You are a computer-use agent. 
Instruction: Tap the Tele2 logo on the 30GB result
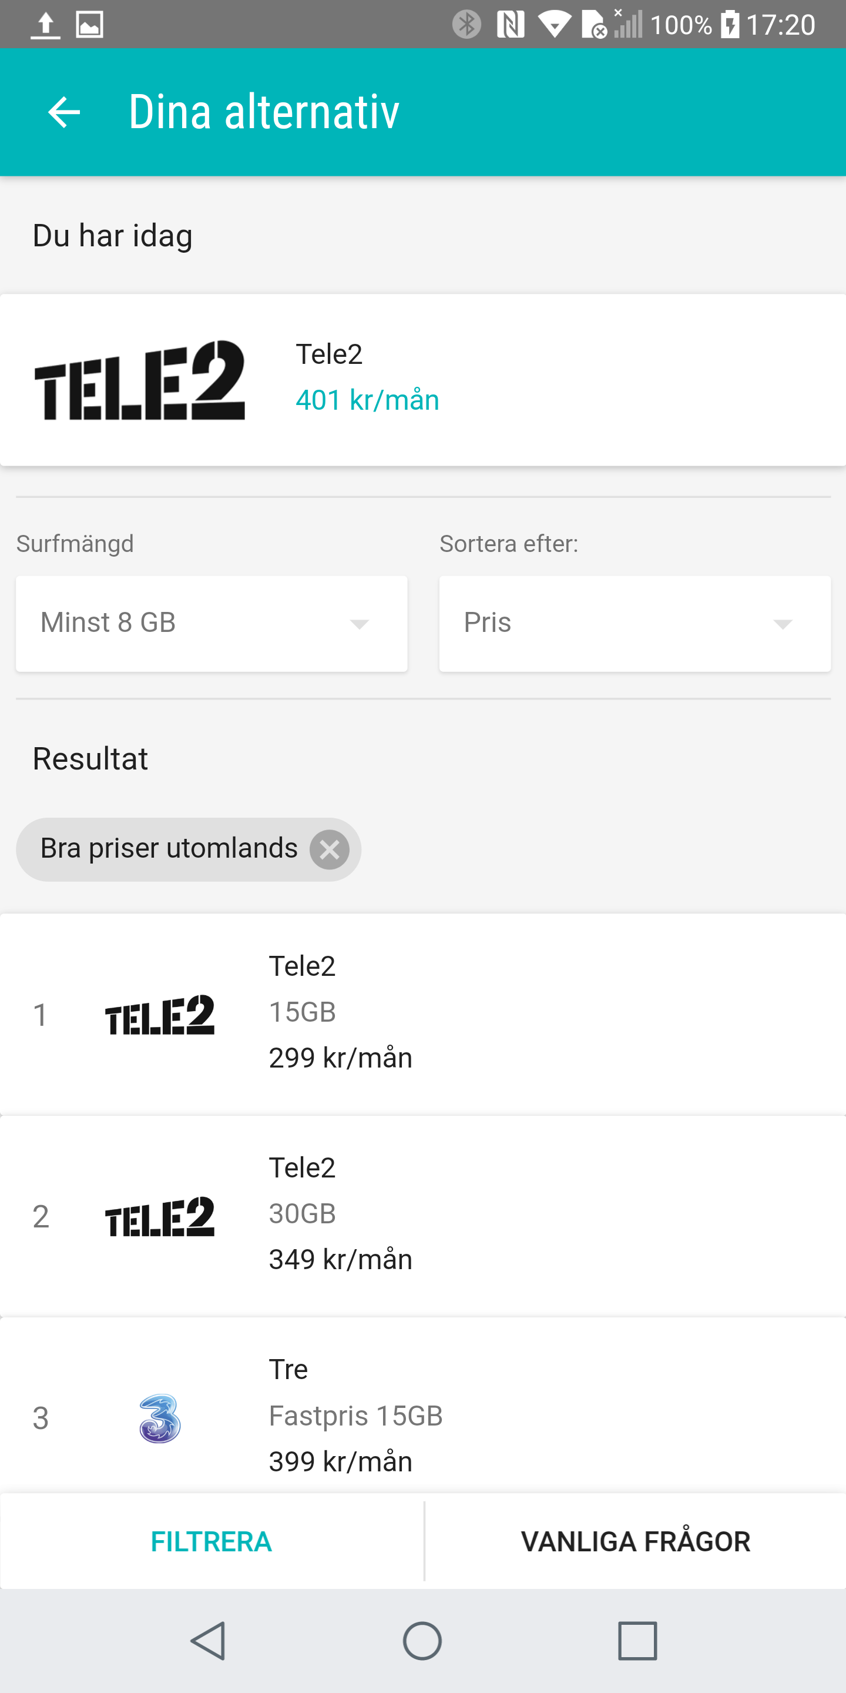click(160, 1216)
